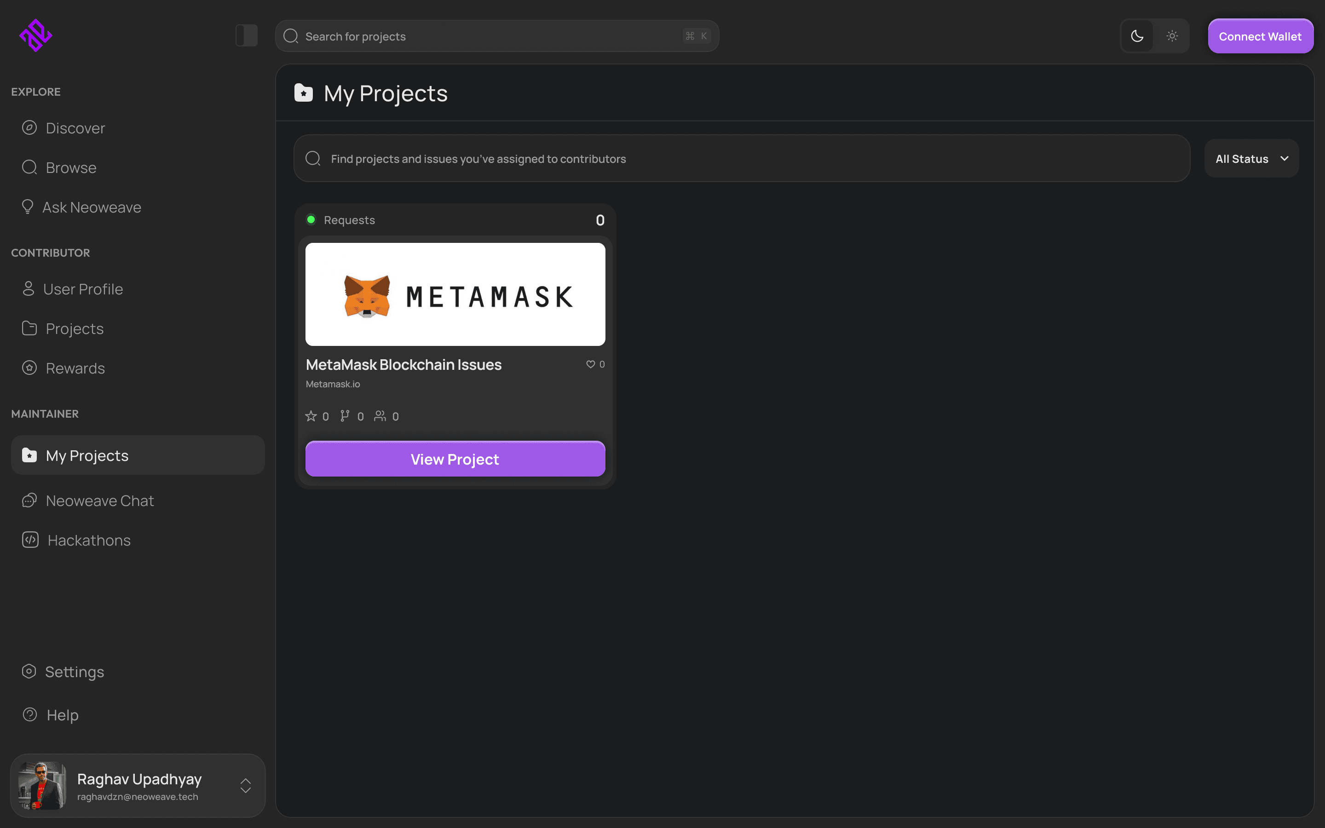
Task: Click the contributors people icon on card
Action: coord(380,416)
